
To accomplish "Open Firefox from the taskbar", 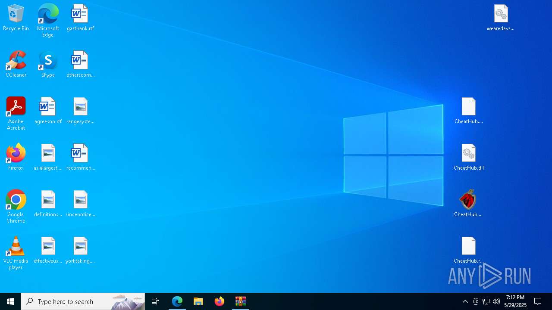I will click(220, 301).
